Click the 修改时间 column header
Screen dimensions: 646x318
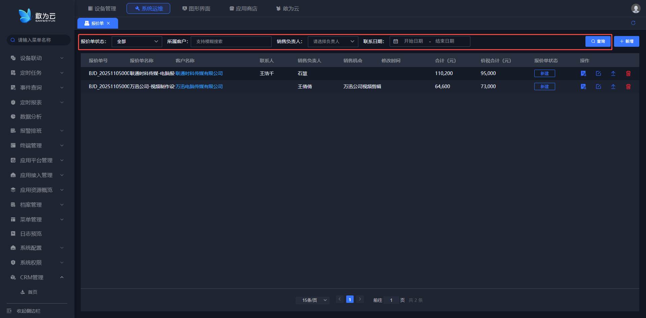(x=391, y=61)
